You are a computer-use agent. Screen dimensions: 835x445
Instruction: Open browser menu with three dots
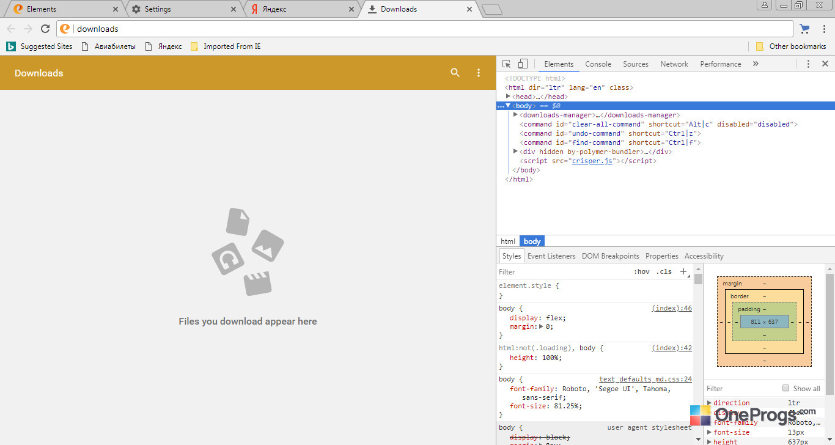click(823, 29)
